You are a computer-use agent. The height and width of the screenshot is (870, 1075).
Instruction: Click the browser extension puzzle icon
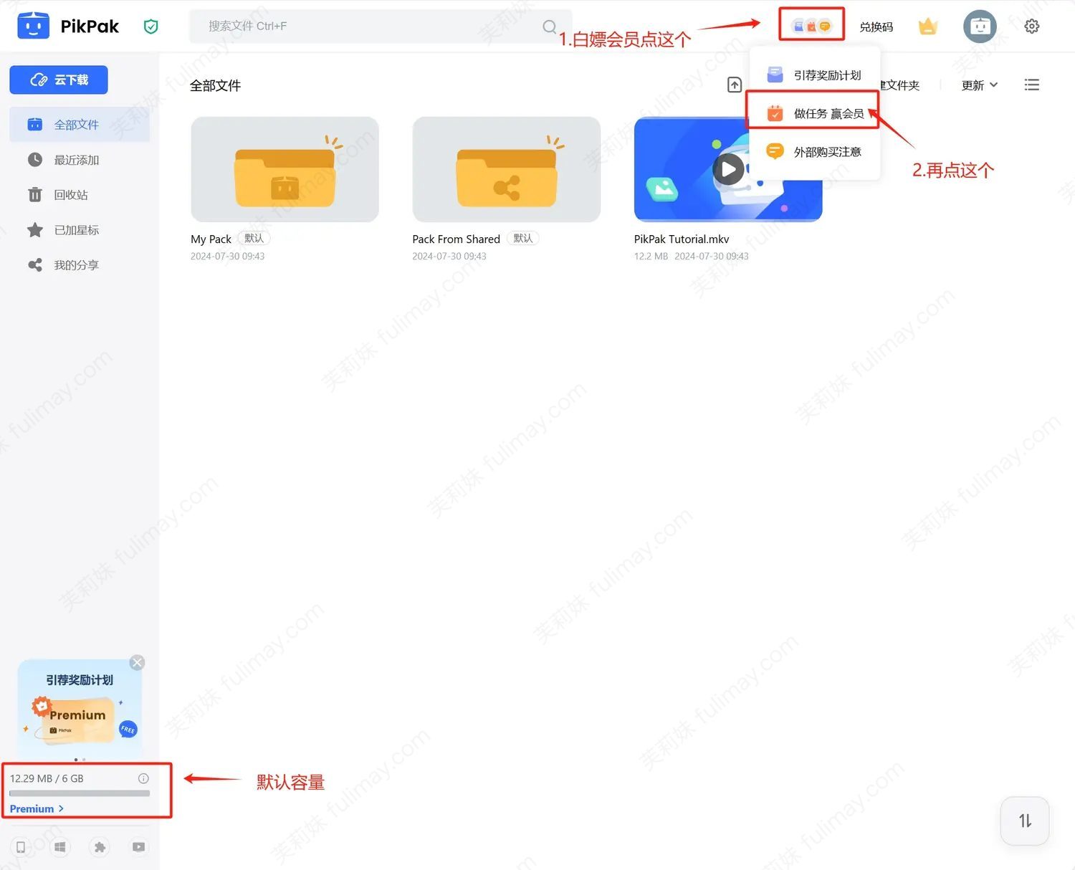tap(100, 847)
